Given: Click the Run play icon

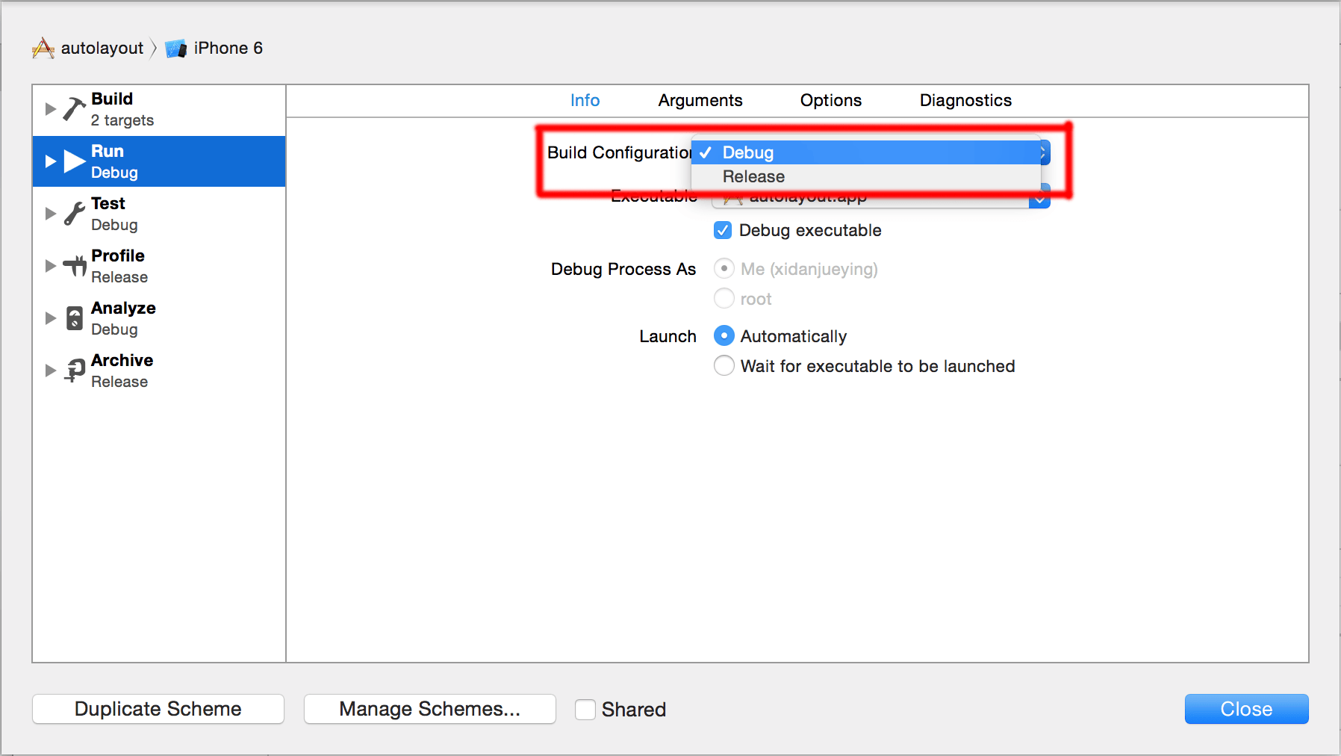Looking at the screenshot, I should coord(75,161).
